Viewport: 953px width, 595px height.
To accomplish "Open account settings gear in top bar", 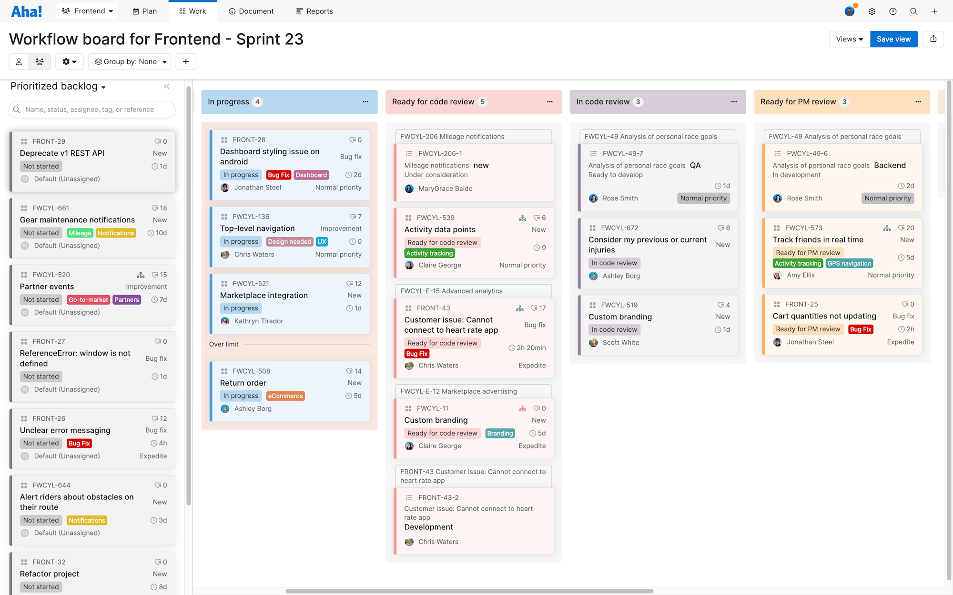I will pyautogui.click(x=872, y=11).
